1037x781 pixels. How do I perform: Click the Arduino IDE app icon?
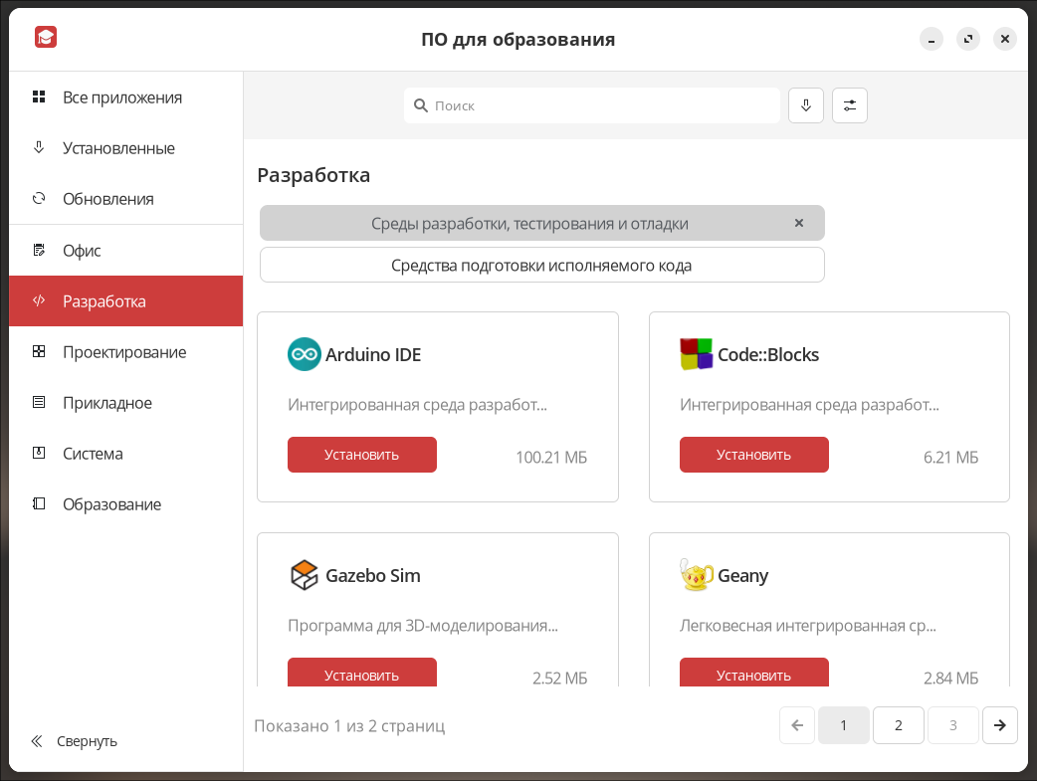(304, 354)
